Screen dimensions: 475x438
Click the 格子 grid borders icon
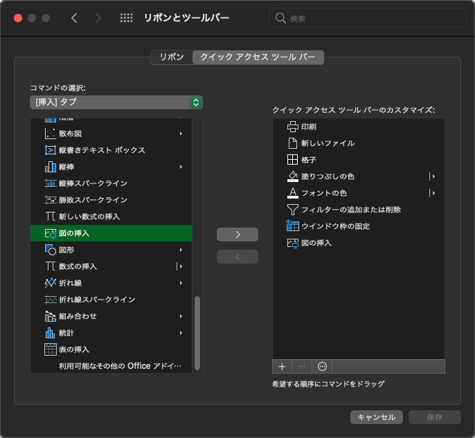(292, 160)
